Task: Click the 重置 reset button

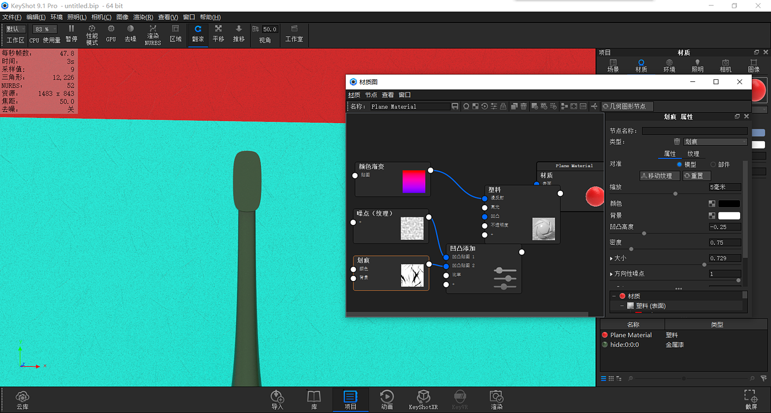Action: point(697,176)
